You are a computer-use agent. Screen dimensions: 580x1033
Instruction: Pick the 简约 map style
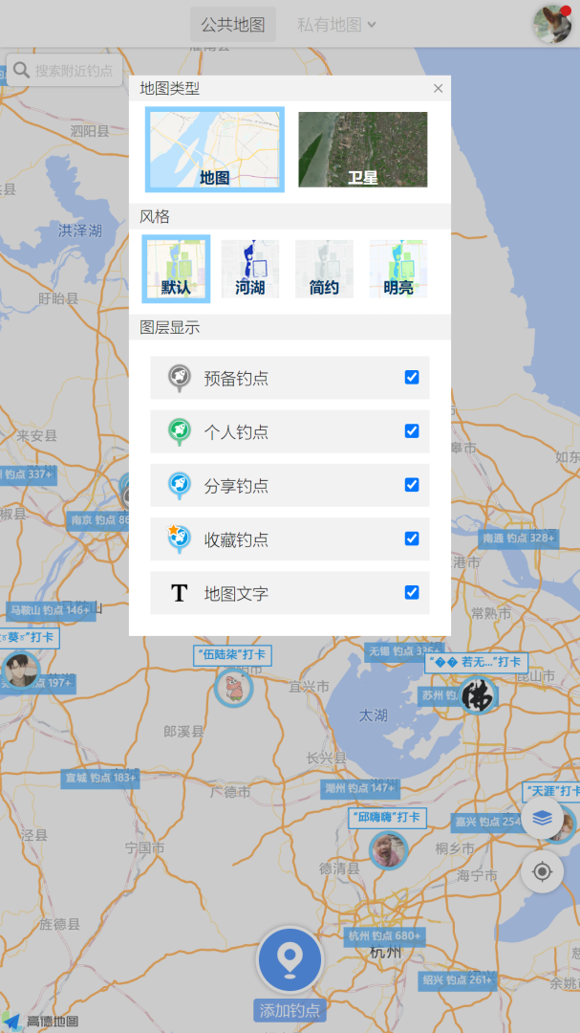[324, 269]
